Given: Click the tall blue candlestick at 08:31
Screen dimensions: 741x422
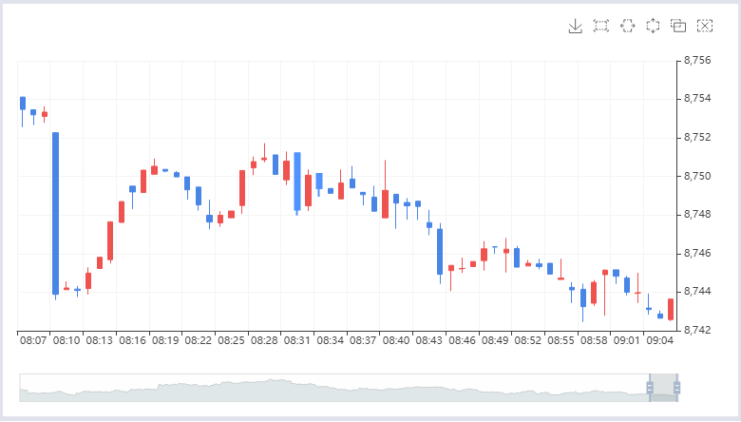Looking at the screenshot, I should pos(297,182).
